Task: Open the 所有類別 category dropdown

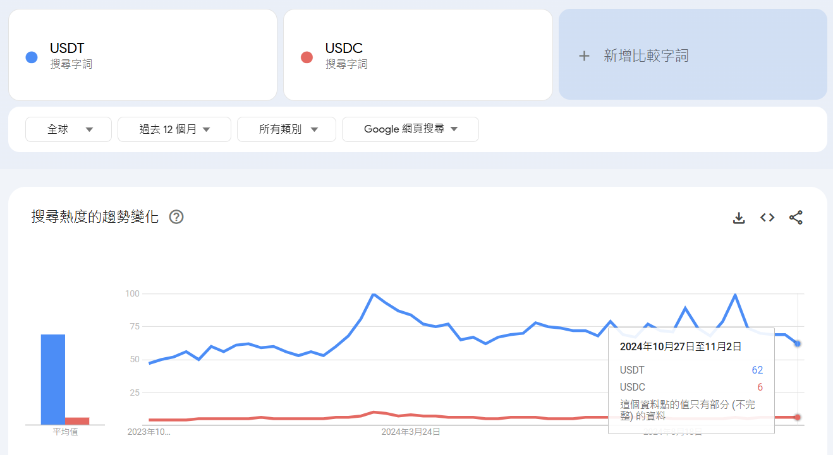Action: (x=286, y=129)
